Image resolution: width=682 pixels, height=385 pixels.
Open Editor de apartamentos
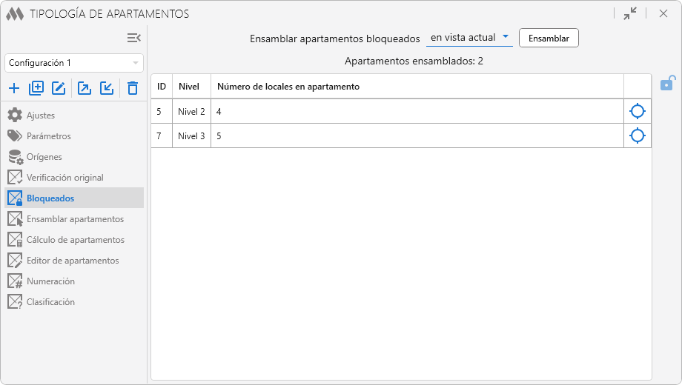point(73,261)
